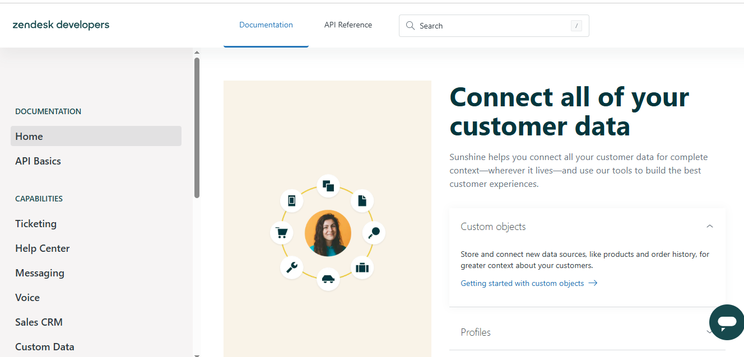Click the slash shortcut badge in Search

tap(576, 26)
